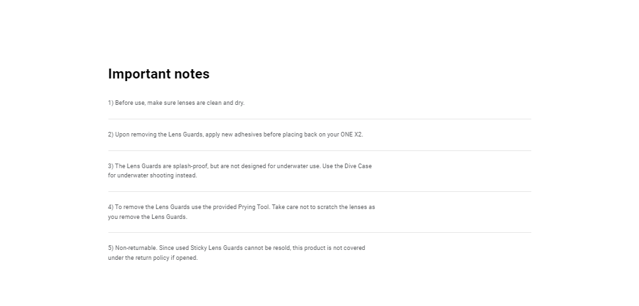
Task: Click the "1)" list number
Action: pyautogui.click(x=110, y=103)
